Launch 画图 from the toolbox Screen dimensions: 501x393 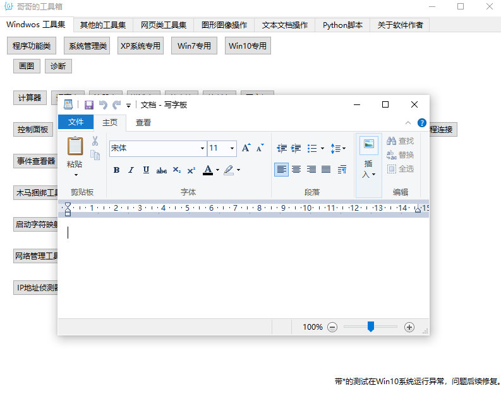pos(27,66)
